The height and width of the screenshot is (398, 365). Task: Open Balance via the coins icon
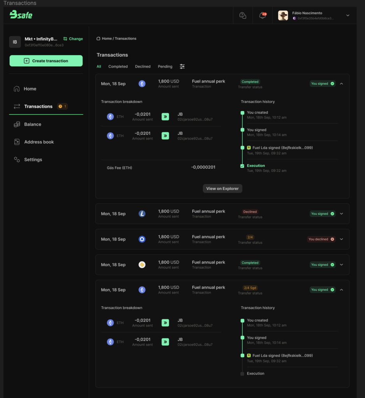click(17, 124)
